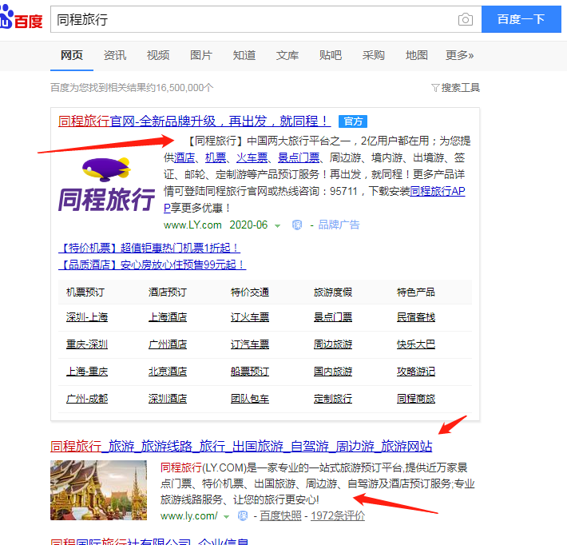The height and width of the screenshot is (545, 567).
Task: Click 快乐大巴 link
Action: pos(416,344)
